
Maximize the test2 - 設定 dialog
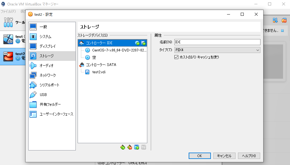[242, 14]
